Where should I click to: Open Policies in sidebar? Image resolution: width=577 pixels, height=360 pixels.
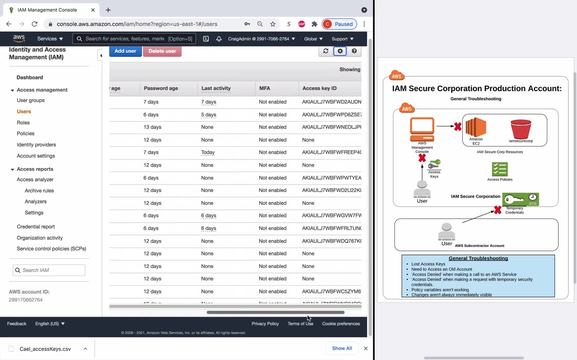pos(26,133)
